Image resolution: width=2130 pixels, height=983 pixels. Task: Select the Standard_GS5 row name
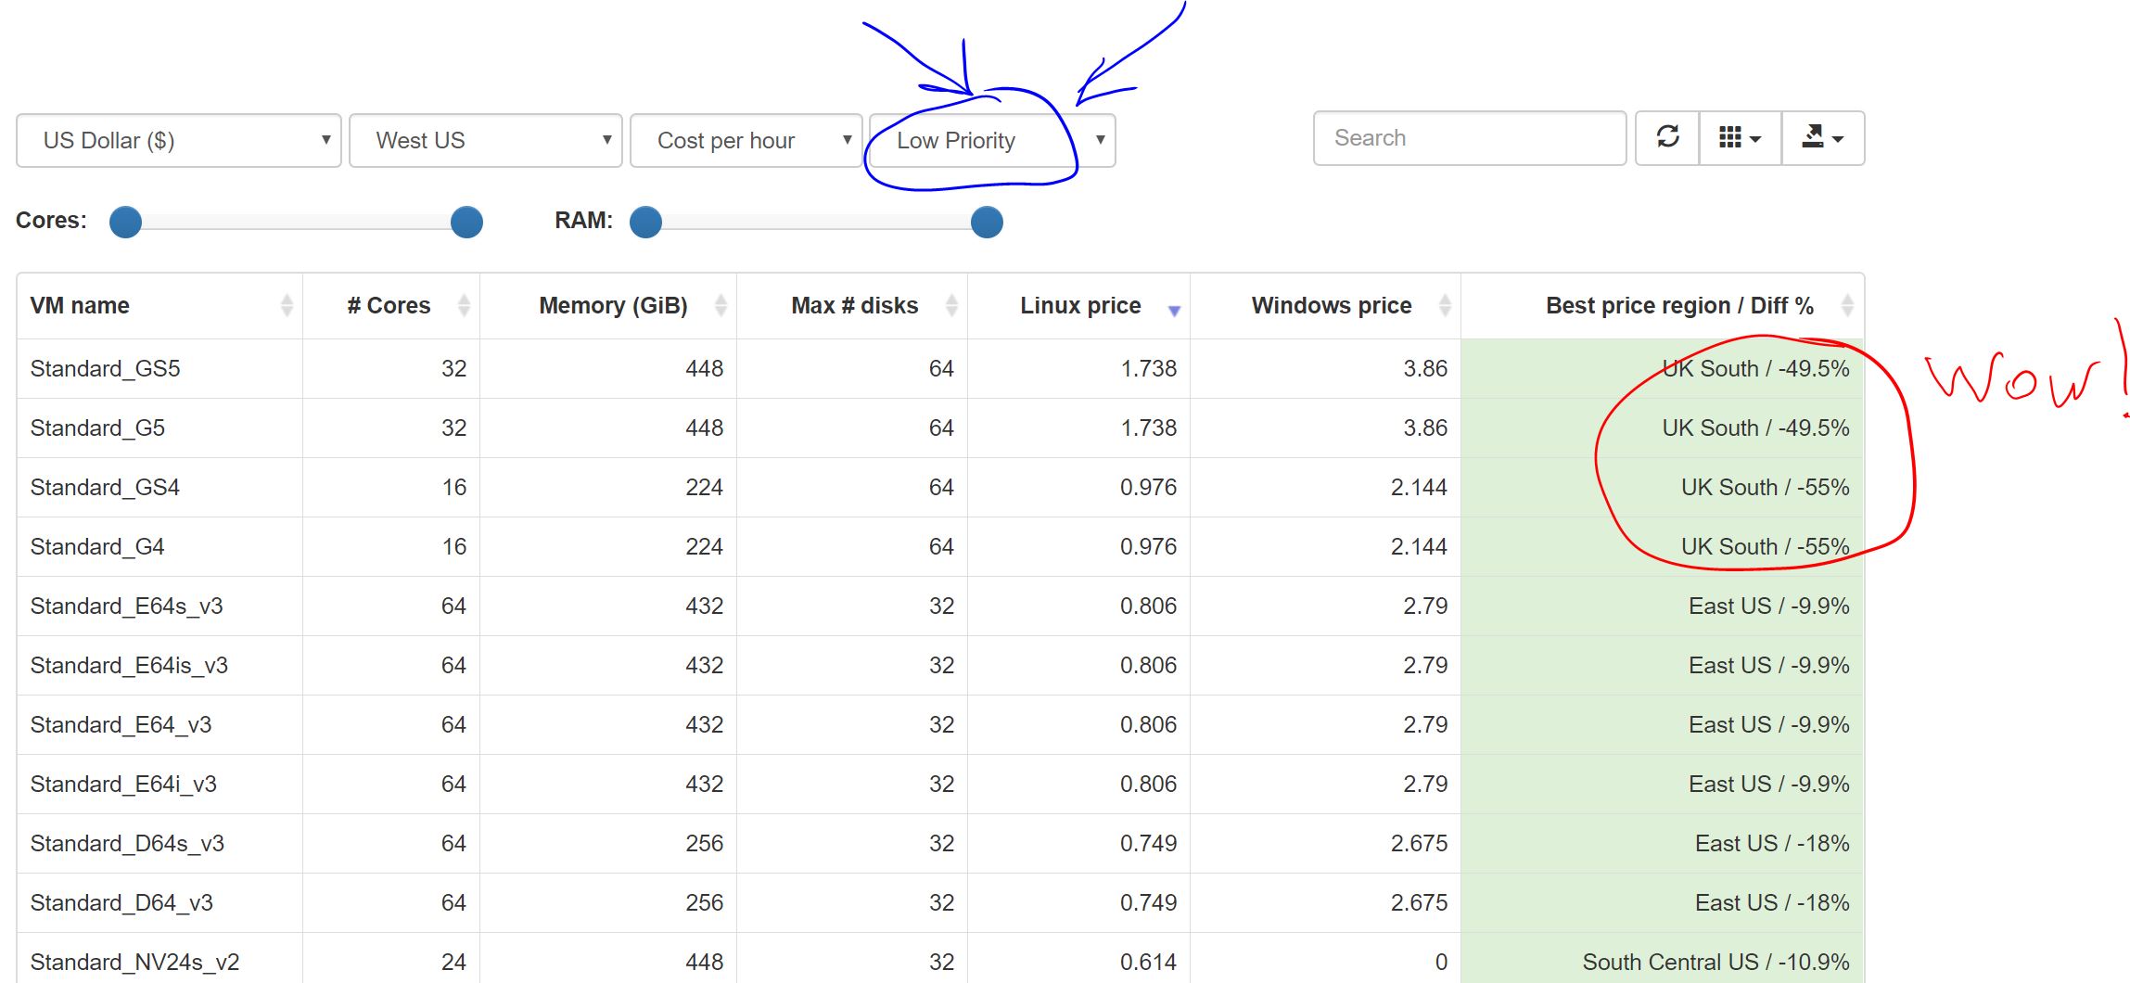coord(105,369)
